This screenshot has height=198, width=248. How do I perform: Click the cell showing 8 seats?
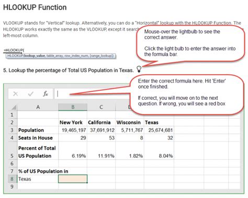coord(130,138)
